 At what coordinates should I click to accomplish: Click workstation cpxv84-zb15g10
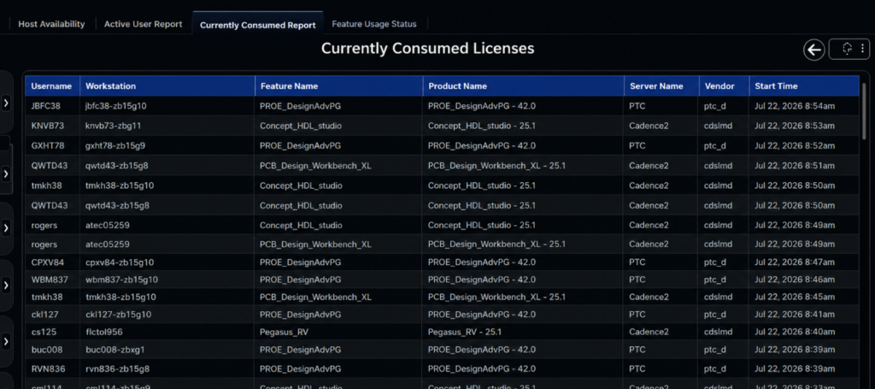click(120, 262)
